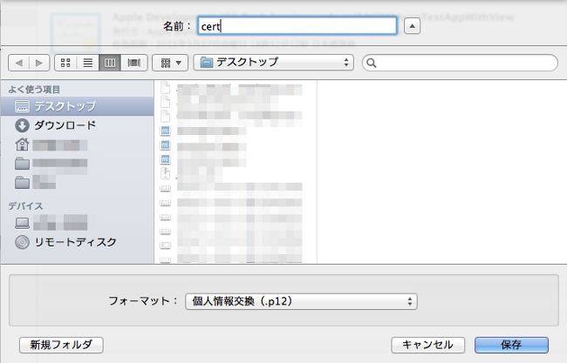Select リモートディスク in the sidebar
The width and height of the screenshot is (567, 363).
[x=78, y=242]
